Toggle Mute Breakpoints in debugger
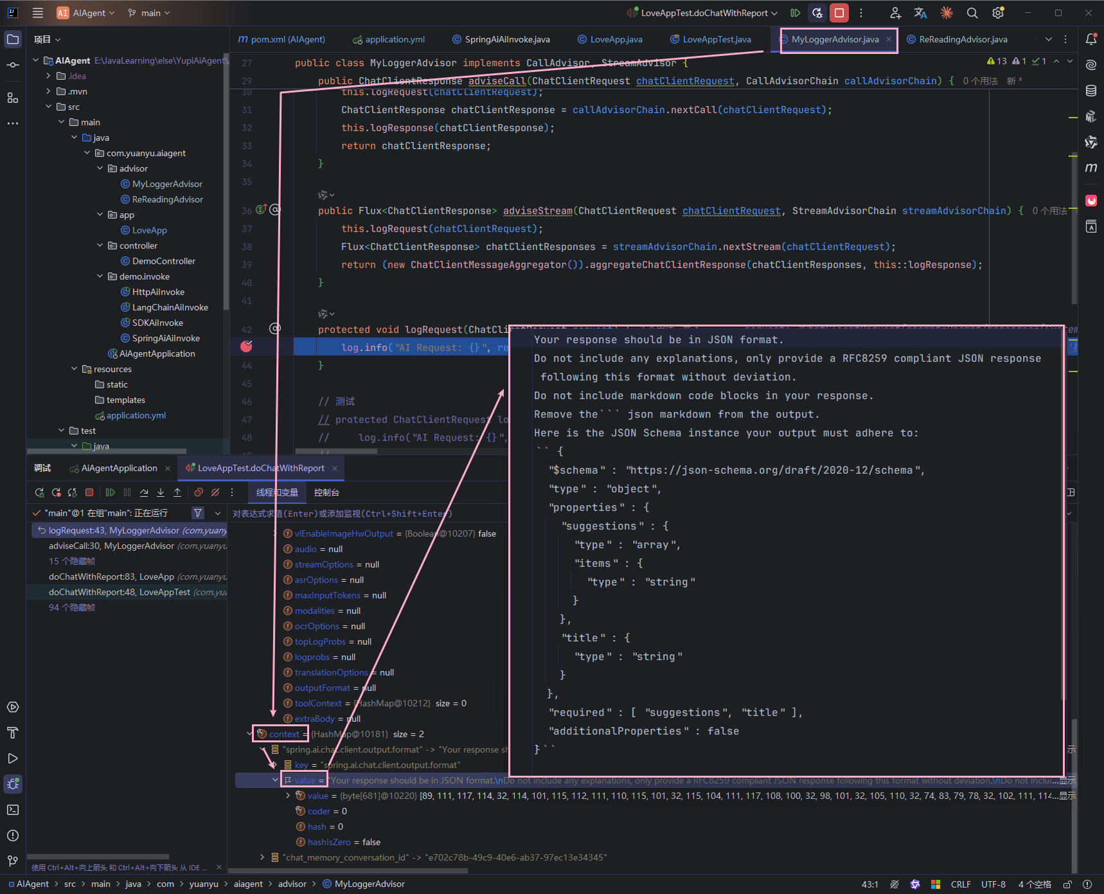 (x=215, y=492)
